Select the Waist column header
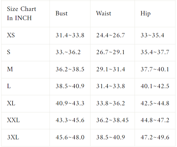The image size is (177, 147). point(103,13)
